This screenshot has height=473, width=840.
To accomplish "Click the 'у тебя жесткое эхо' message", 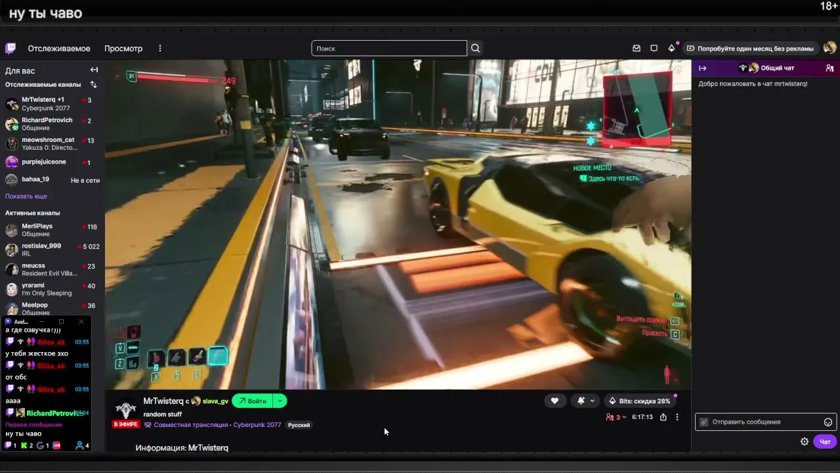I will click(x=37, y=353).
